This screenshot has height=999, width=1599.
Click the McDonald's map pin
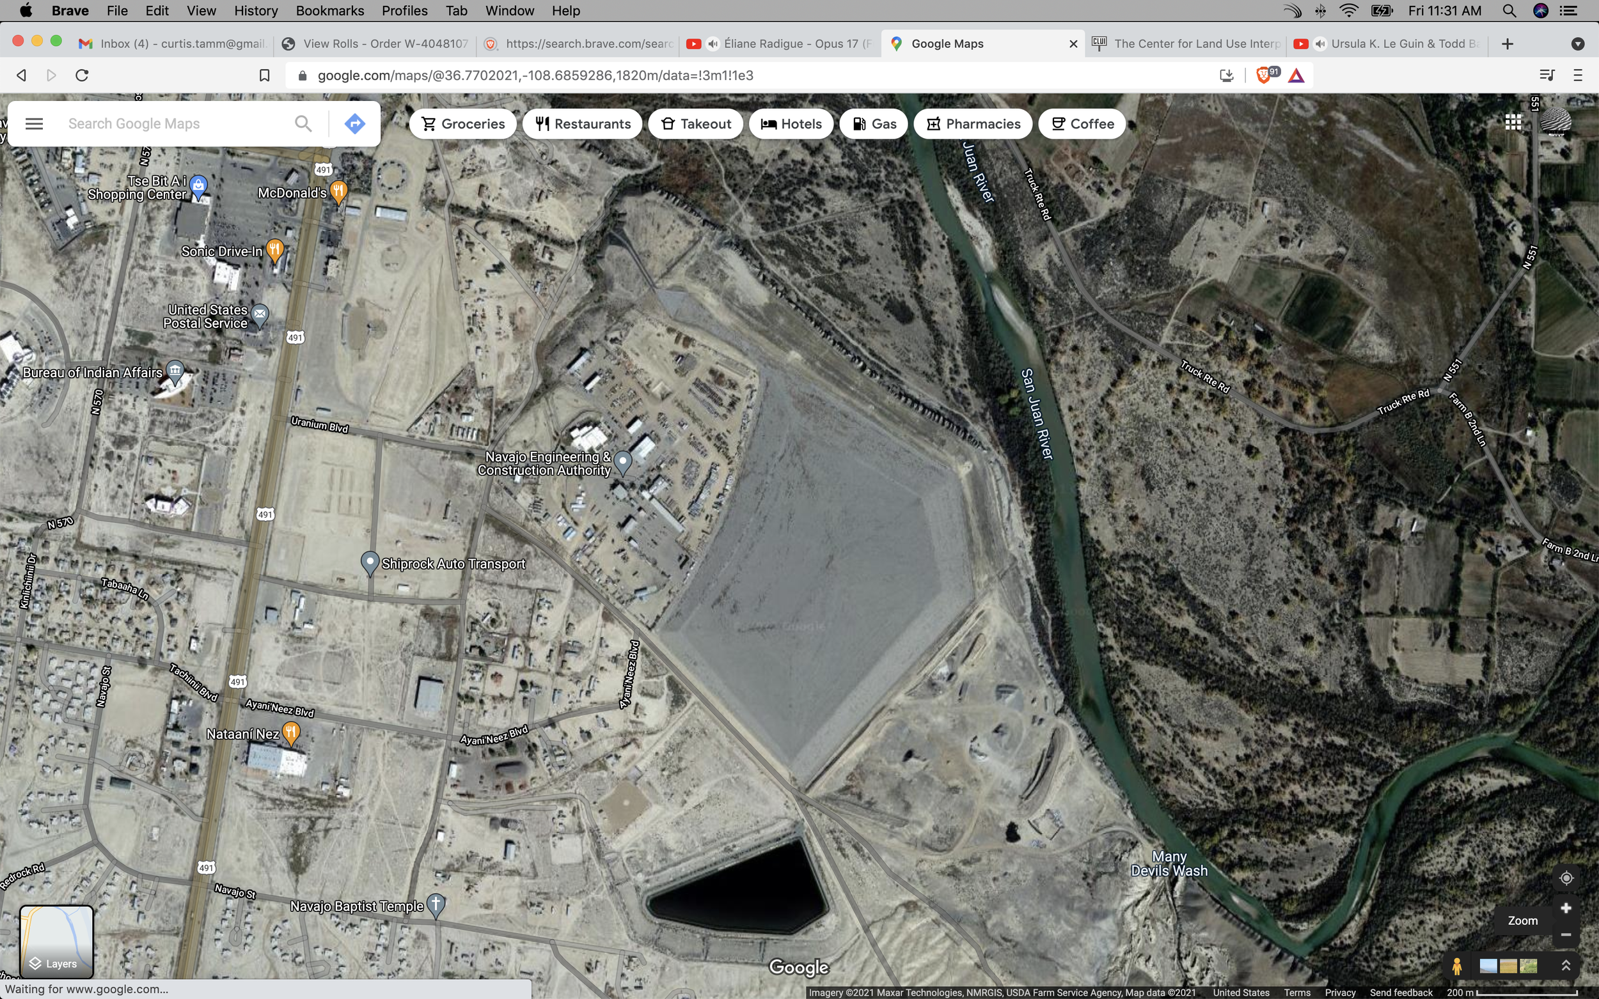(x=338, y=191)
